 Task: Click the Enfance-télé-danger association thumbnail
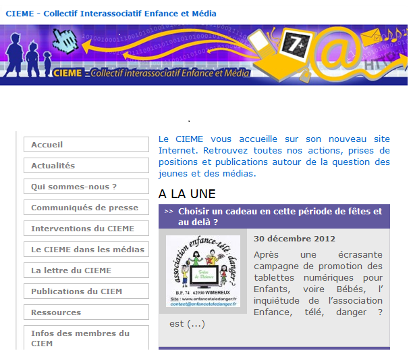point(202,271)
